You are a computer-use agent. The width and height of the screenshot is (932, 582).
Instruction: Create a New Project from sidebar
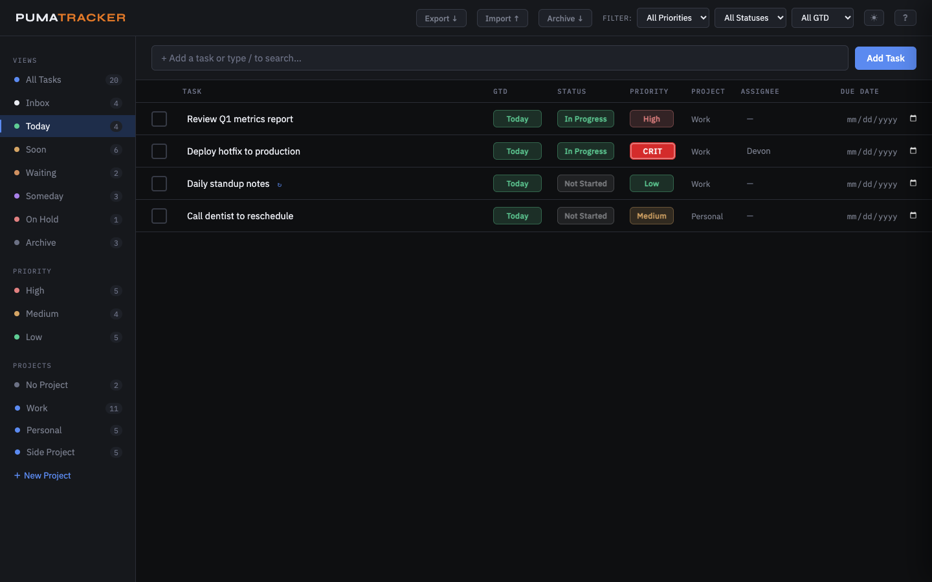[x=43, y=475]
